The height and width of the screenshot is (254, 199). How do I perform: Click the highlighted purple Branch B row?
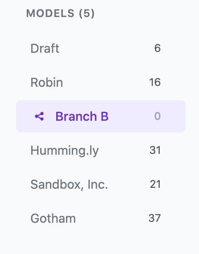(101, 116)
